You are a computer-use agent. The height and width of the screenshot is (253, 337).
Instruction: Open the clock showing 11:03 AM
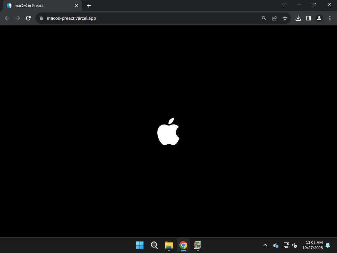[313, 245]
